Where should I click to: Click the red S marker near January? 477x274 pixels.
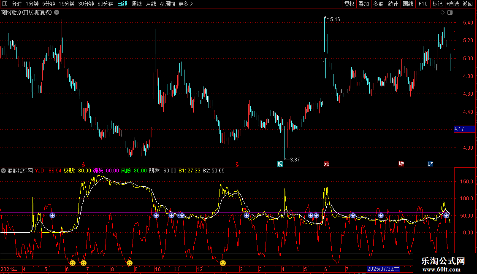coord(237,164)
